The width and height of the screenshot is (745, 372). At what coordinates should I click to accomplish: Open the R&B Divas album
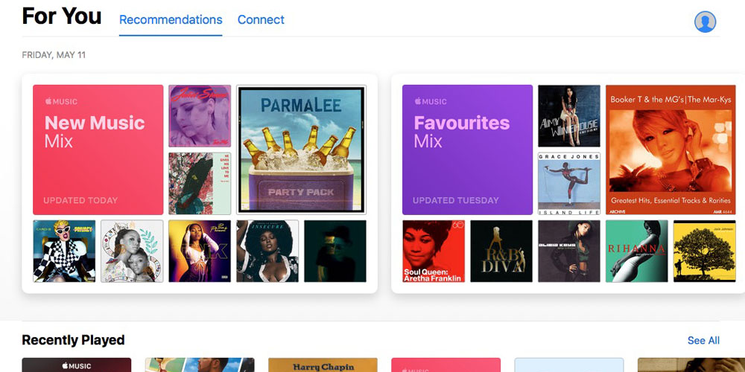[501, 251]
